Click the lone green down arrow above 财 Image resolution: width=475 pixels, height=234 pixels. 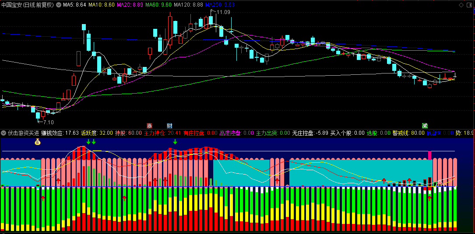coord(175,141)
